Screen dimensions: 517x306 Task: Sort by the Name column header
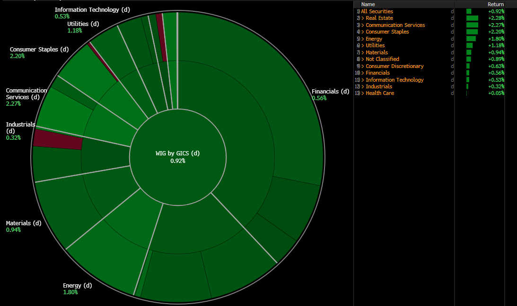[x=368, y=4]
